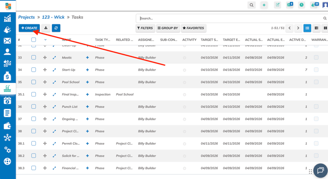Open the marketing megaphone sidebar icon
This screenshot has height=179, width=328.
click(x=7, y=30)
